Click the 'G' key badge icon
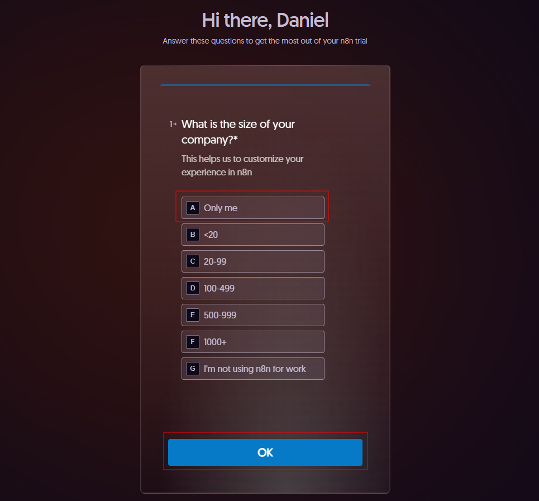Screen dimensions: 539x501 coord(193,369)
